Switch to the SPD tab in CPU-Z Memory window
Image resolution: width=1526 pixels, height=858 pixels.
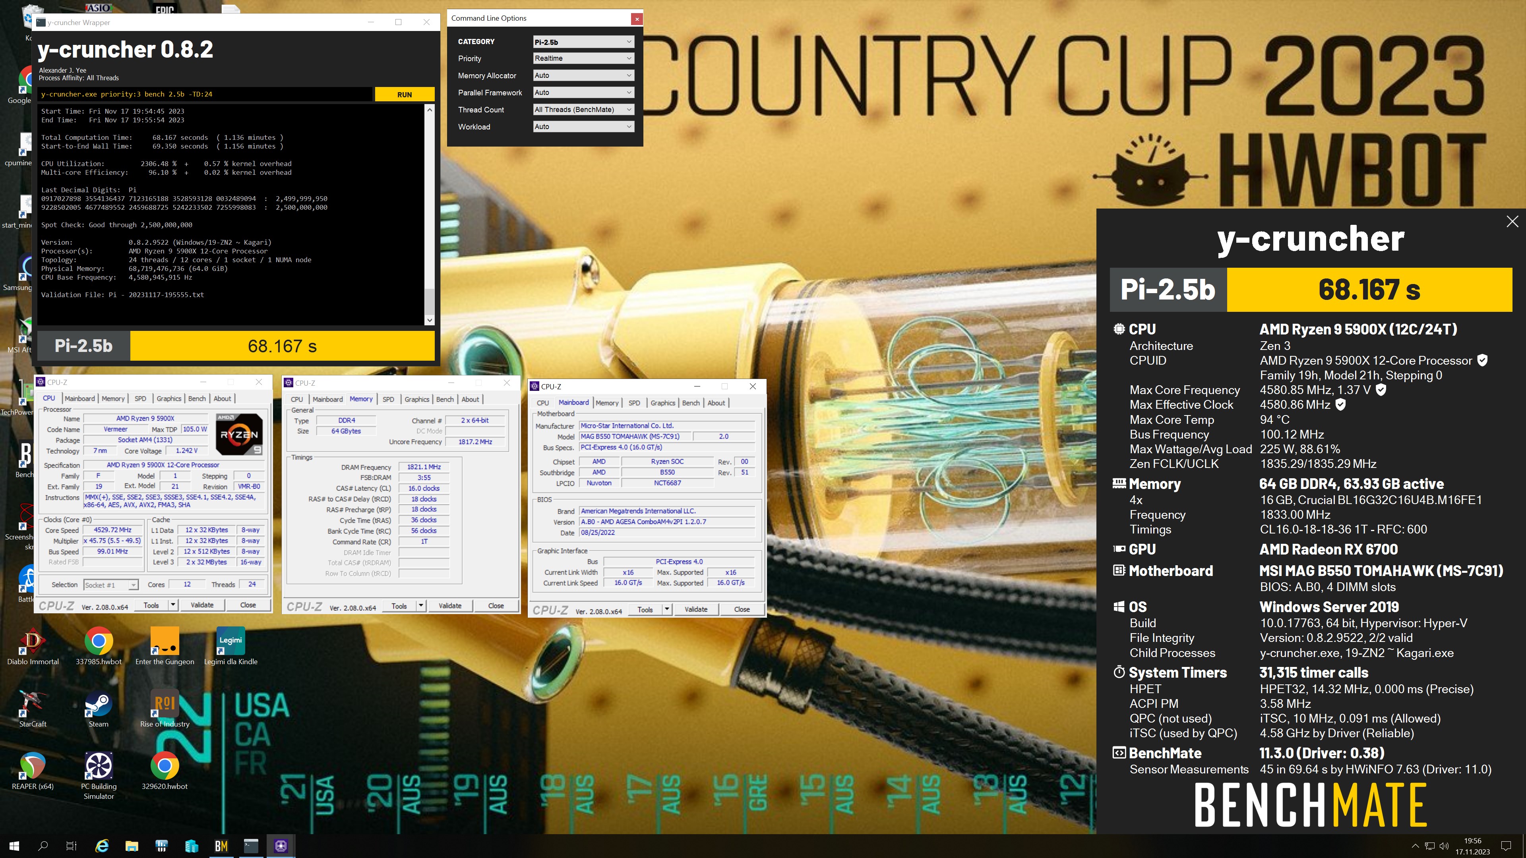pyautogui.click(x=388, y=399)
